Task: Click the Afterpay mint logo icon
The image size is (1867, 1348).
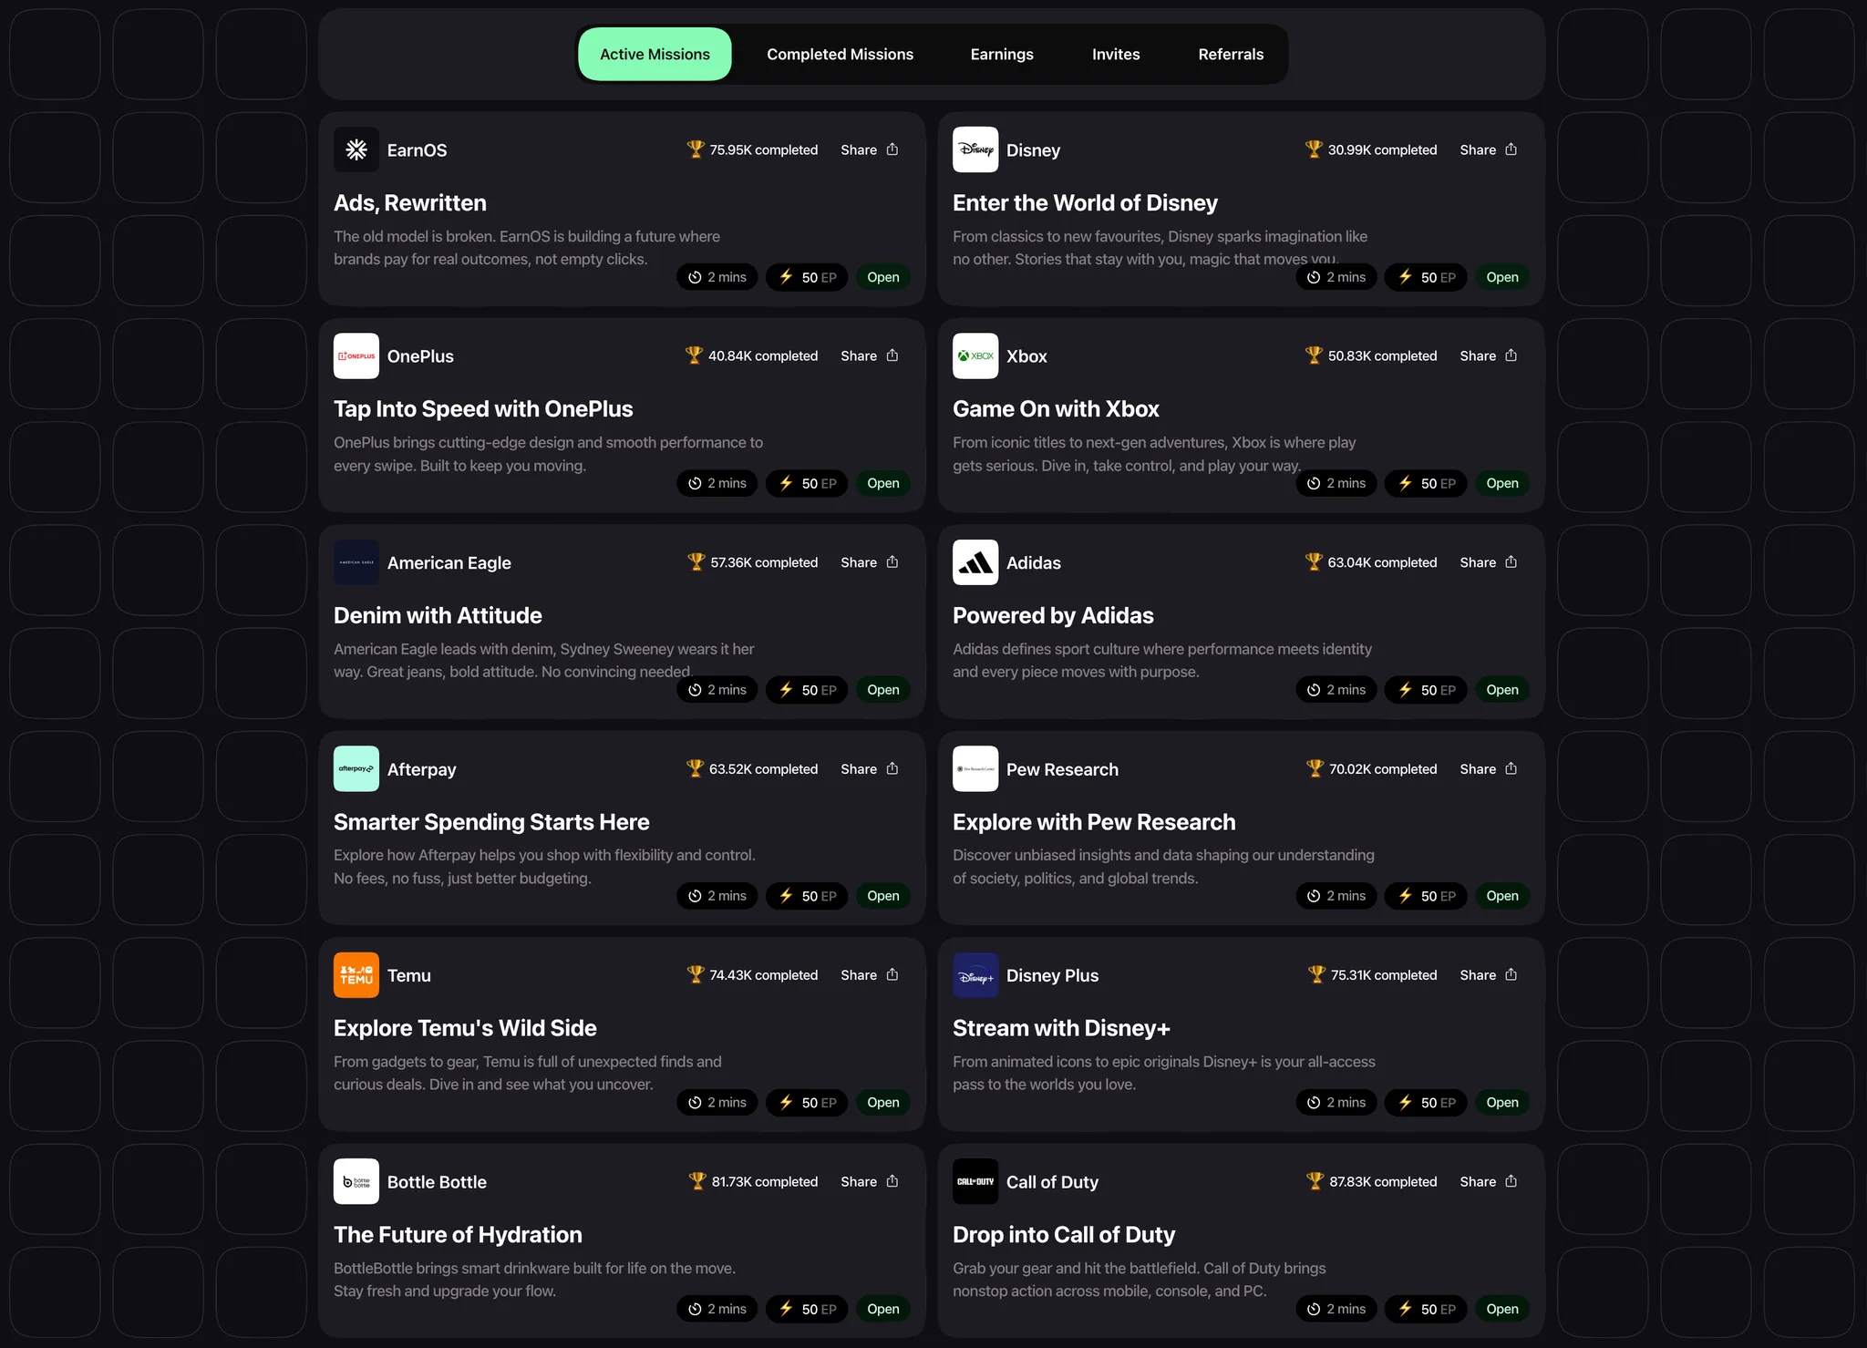Action: (x=356, y=769)
